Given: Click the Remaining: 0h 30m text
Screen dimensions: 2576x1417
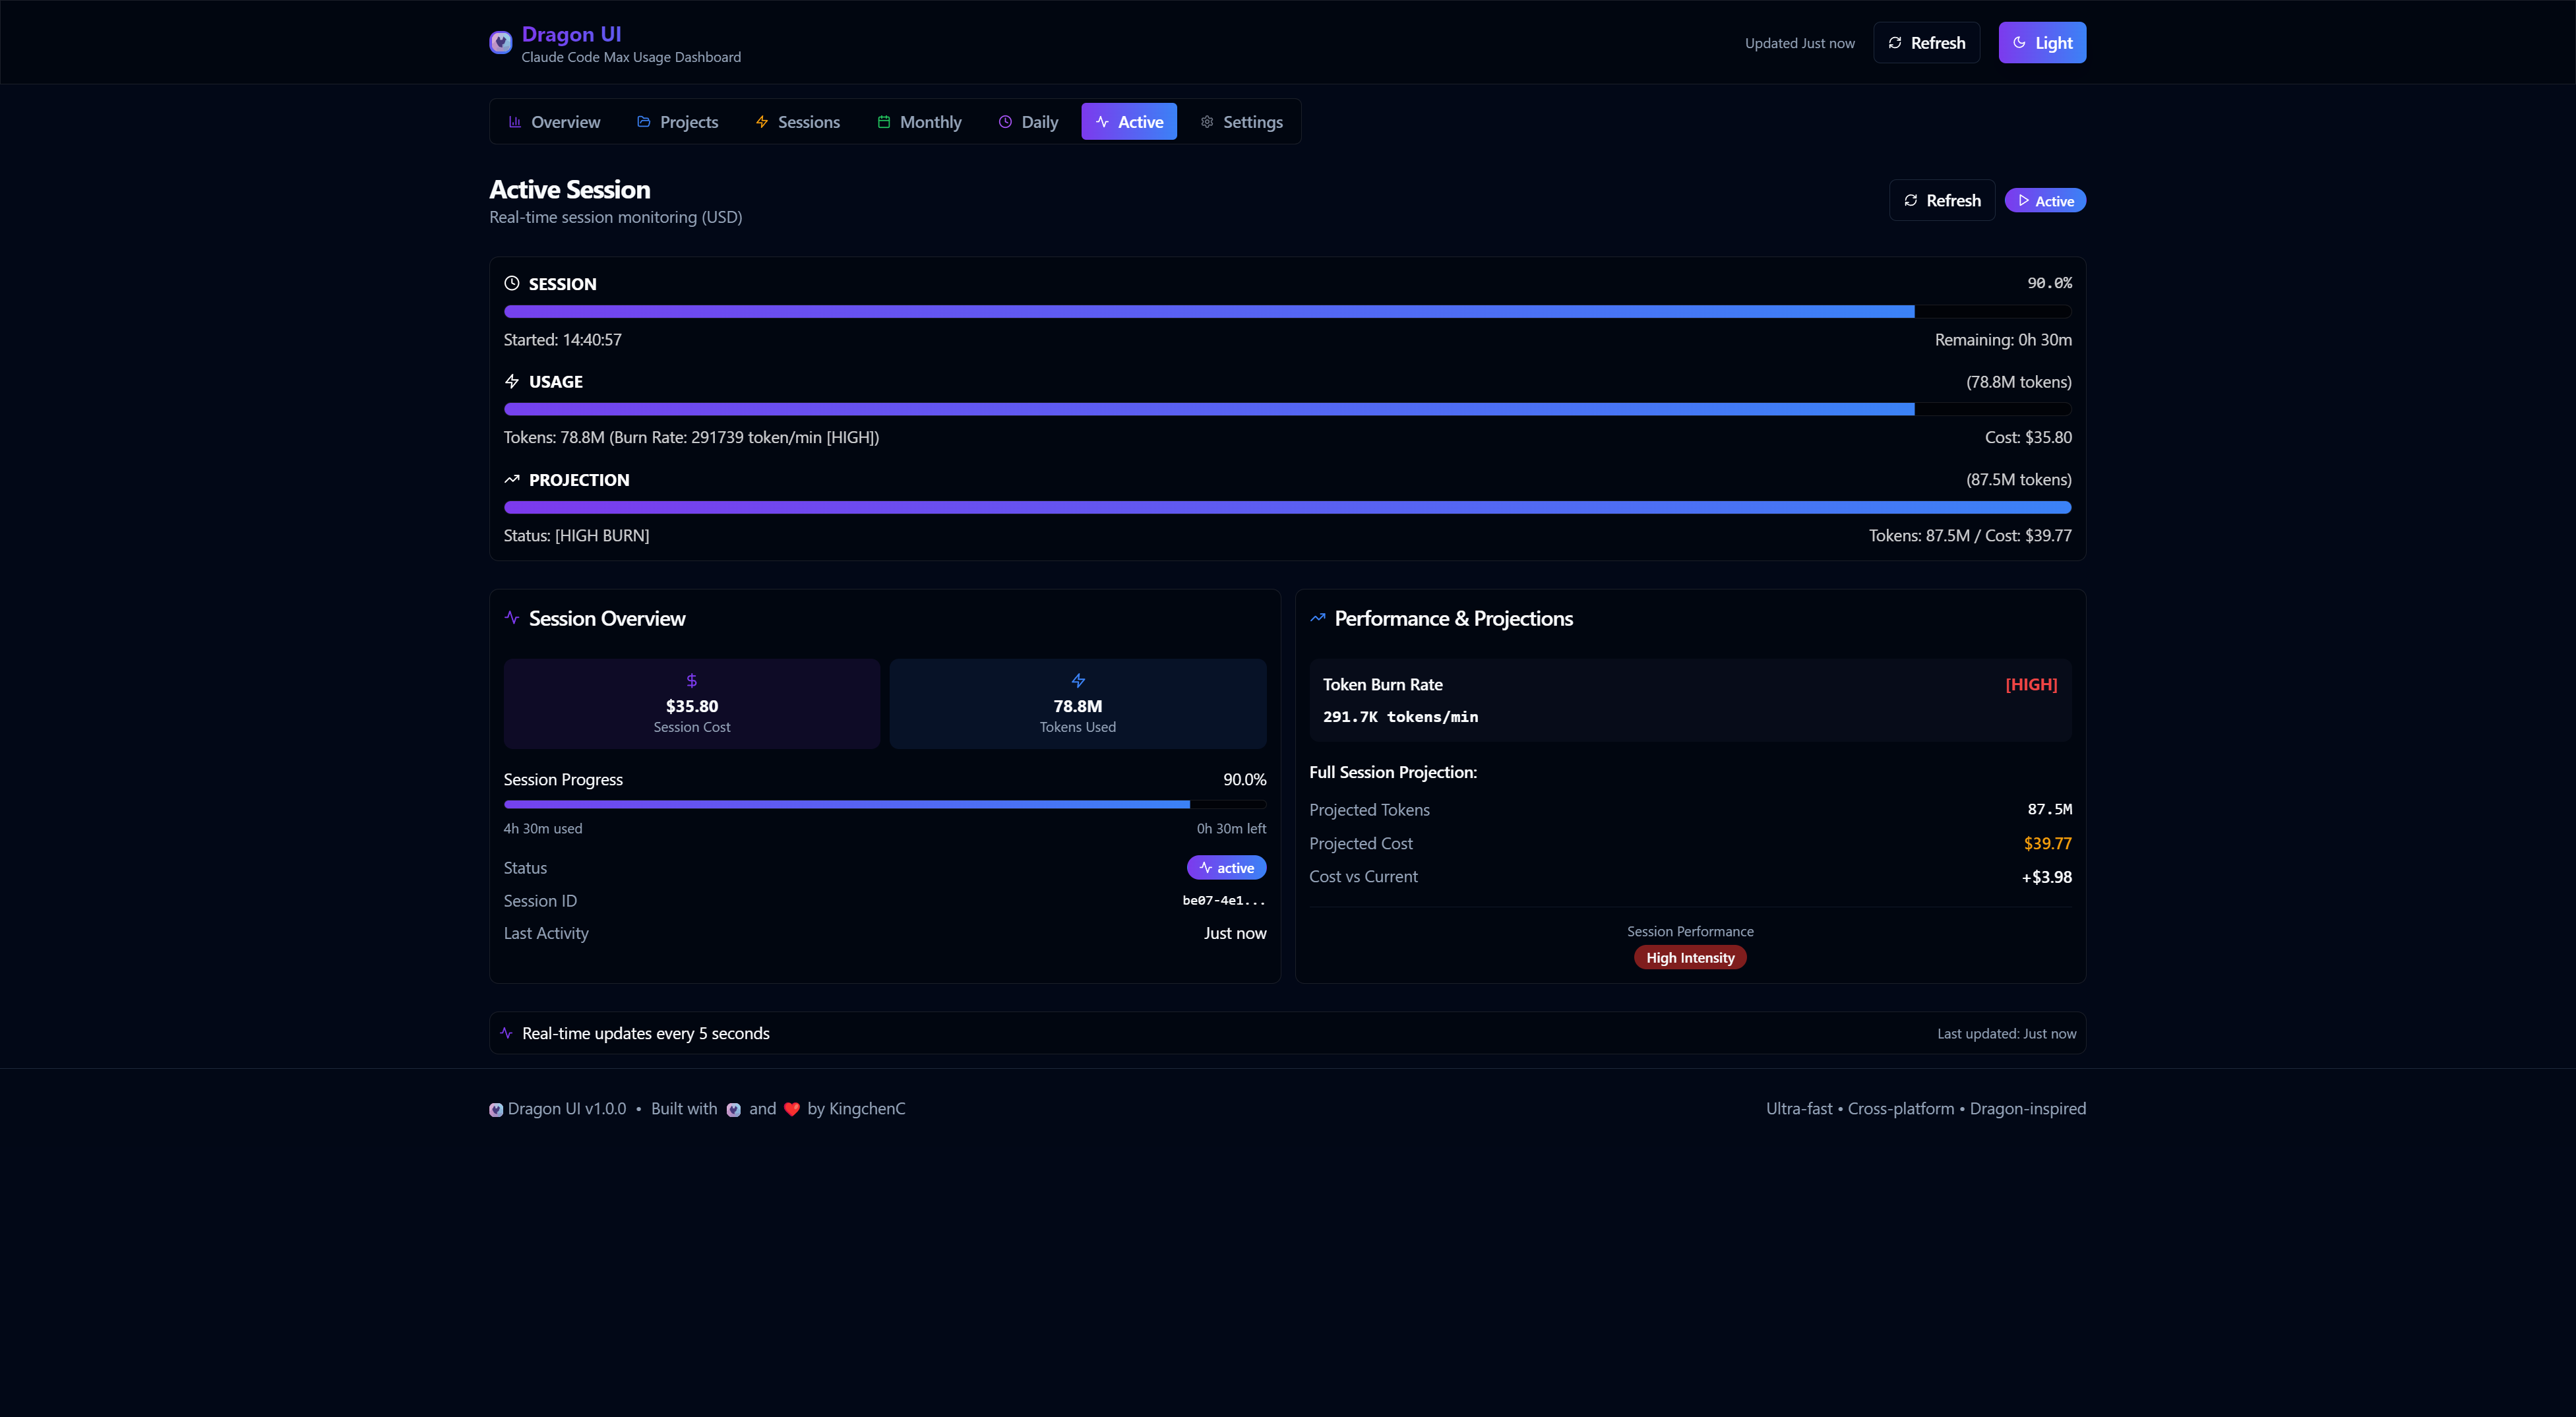Looking at the screenshot, I should pos(2003,340).
